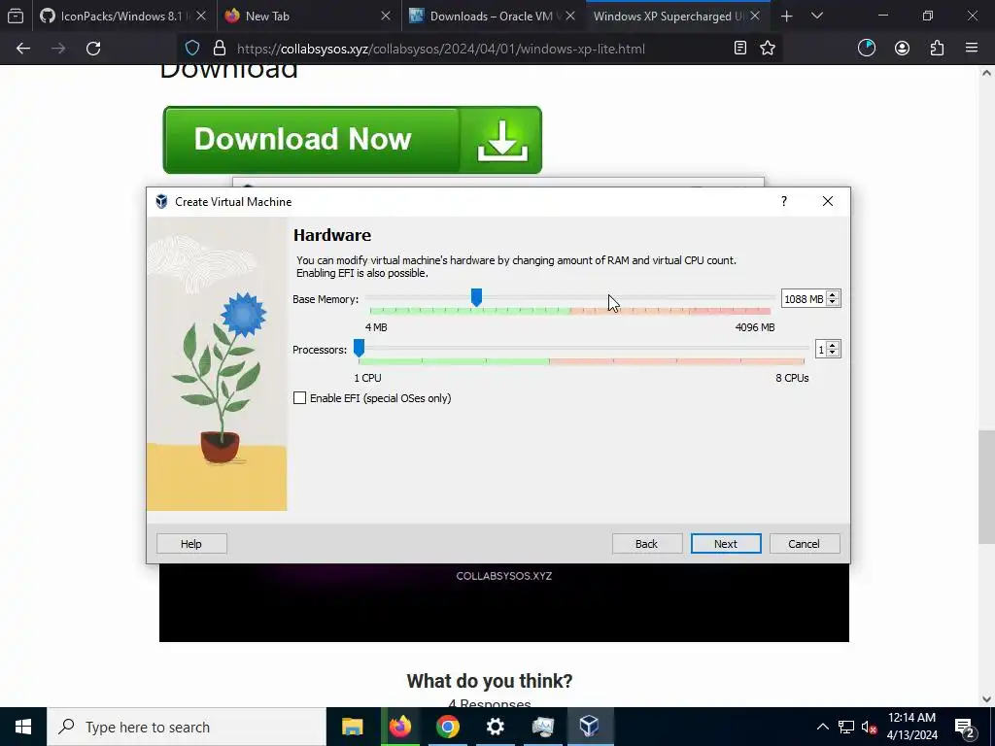Image resolution: width=995 pixels, height=746 pixels.
Task: Click the VirtualBox icon in dialog title bar
Action: click(162, 202)
